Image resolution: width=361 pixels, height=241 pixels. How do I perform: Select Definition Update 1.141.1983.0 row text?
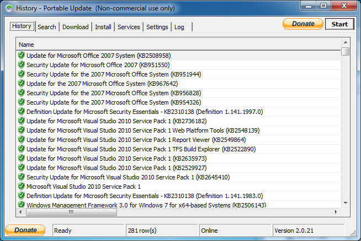145,196
